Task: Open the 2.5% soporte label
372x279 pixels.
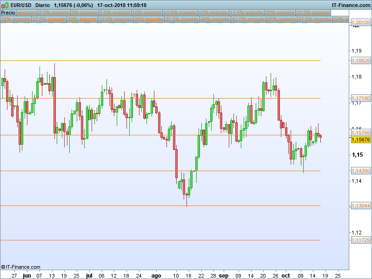Action: (54, 13)
